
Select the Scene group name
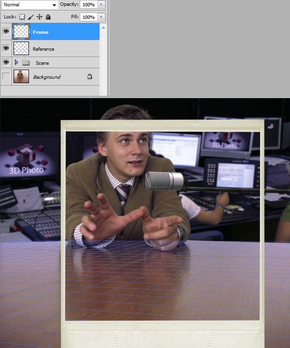click(x=43, y=63)
